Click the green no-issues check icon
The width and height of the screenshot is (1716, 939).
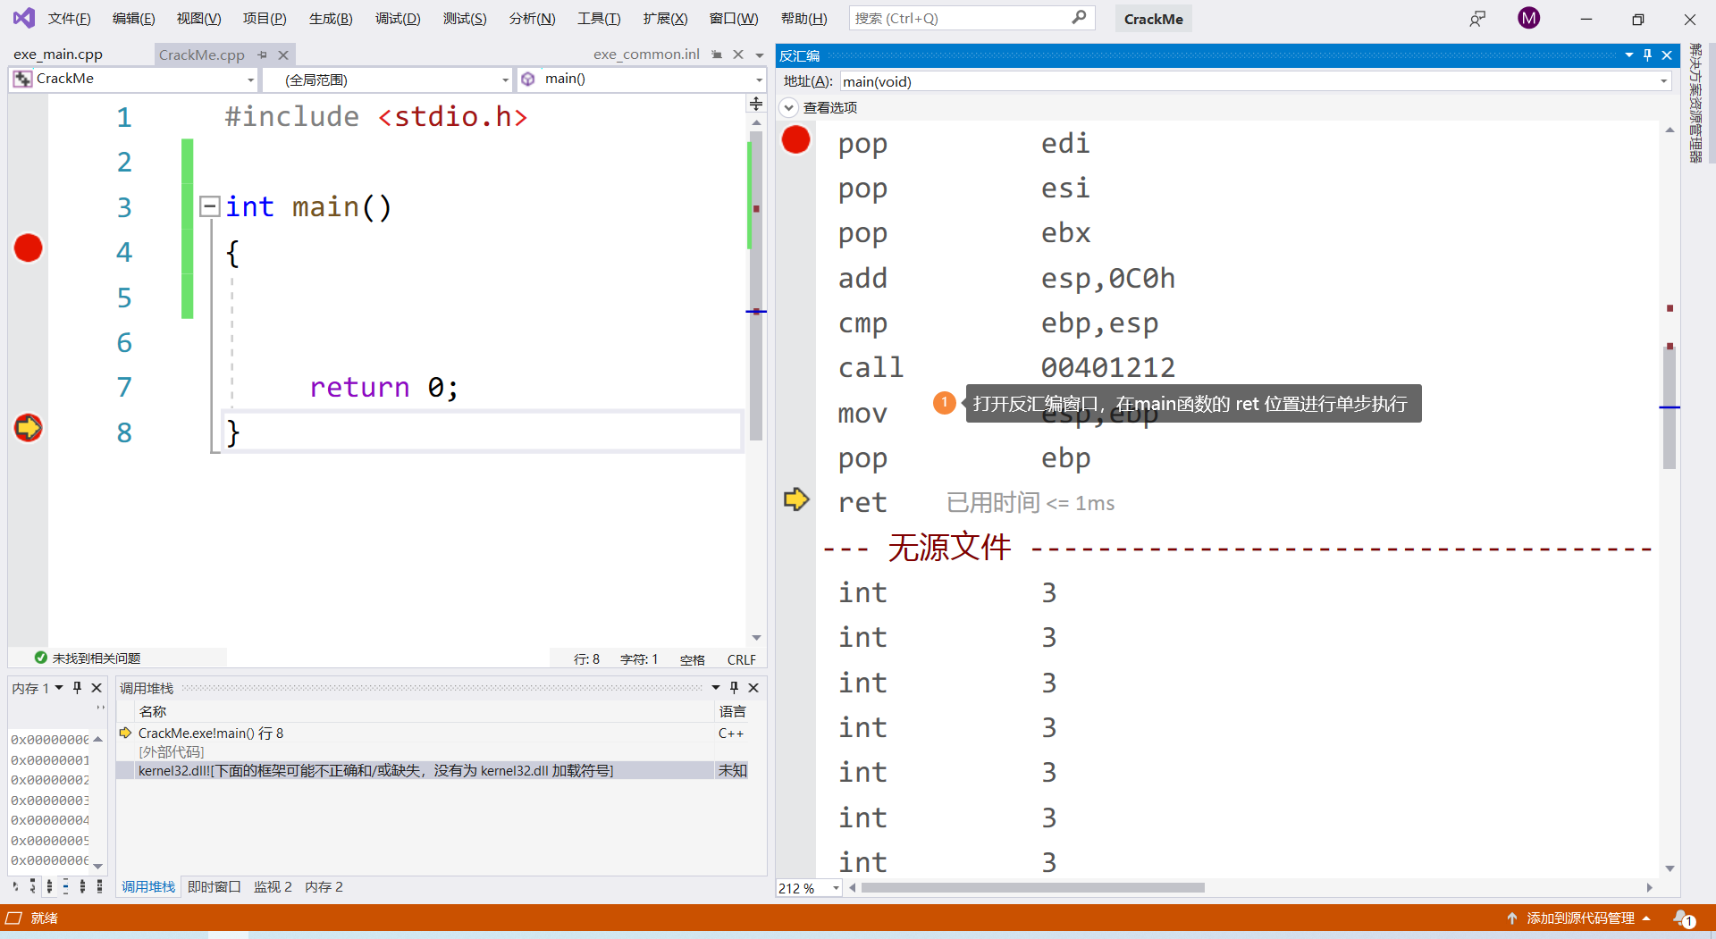[40, 658]
